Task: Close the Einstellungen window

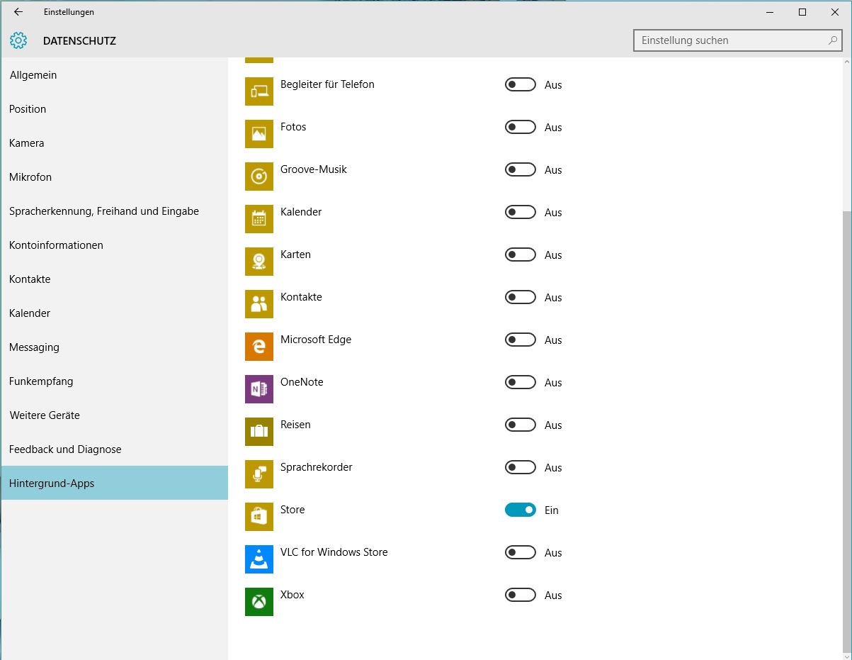Action: [835, 12]
